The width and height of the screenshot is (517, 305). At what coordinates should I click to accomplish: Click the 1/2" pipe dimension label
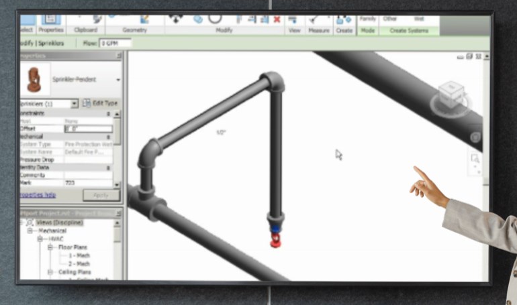click(221, 132)
